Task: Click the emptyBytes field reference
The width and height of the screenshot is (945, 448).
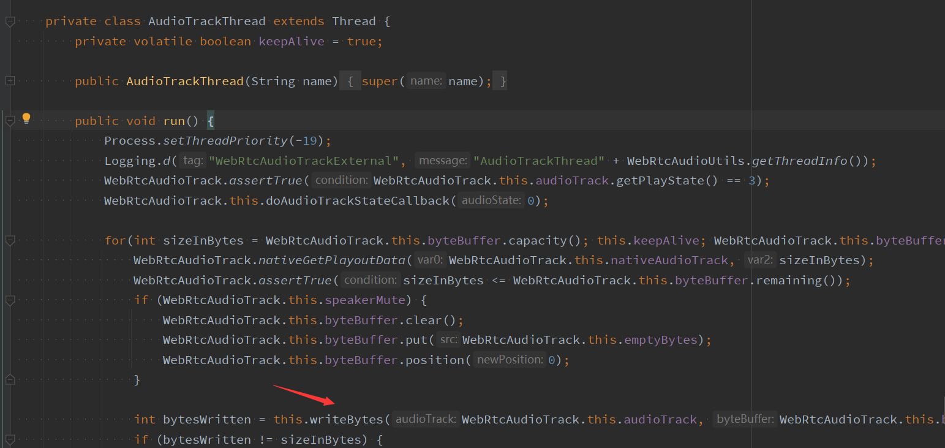Action: tap(661, 340)
